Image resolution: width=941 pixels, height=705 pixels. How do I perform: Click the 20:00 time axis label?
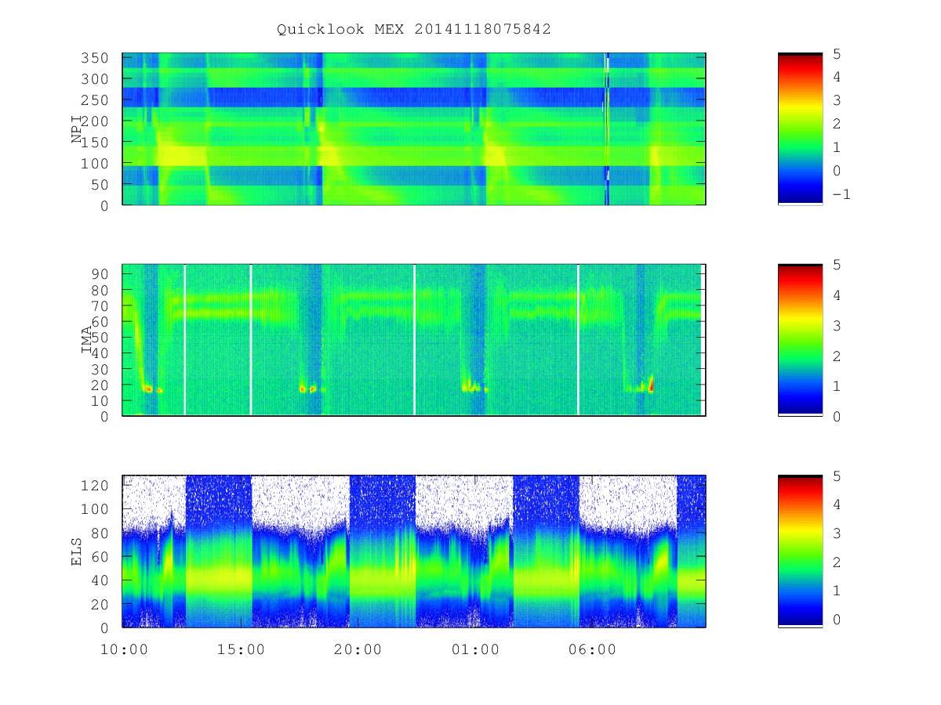click(x=358, y=650)
